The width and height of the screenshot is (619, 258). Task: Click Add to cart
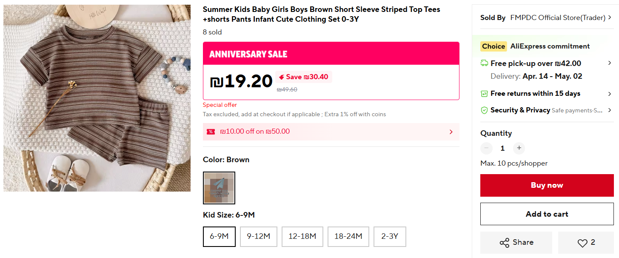pyautogui.click(x=547, y=214)
